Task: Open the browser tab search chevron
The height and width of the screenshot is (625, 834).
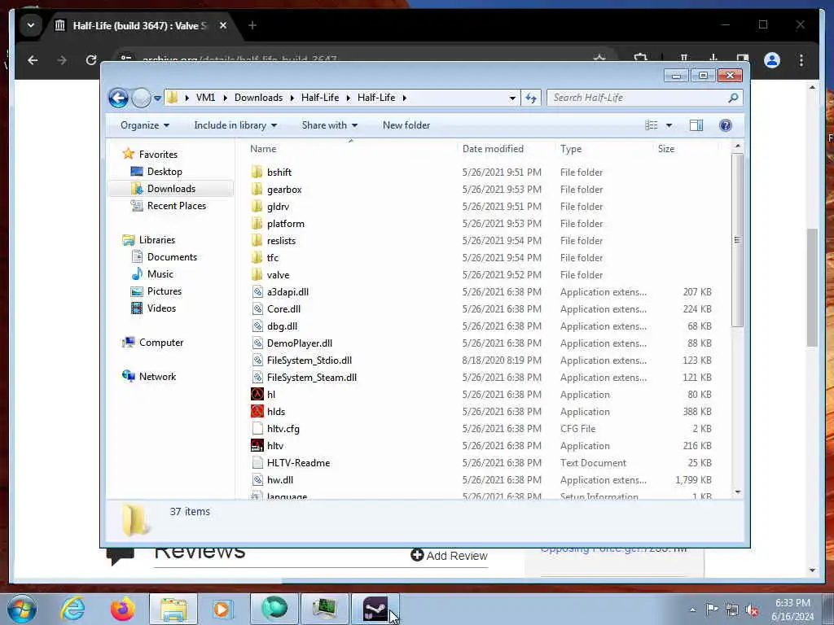Action: click(31, 25)
